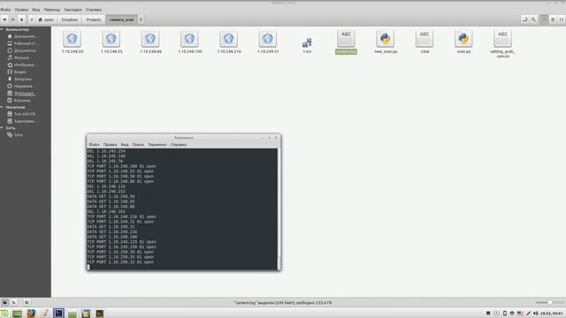Switch to compact view mode
The height and width of the screenshot is (318, 566).
pos(562,19)
